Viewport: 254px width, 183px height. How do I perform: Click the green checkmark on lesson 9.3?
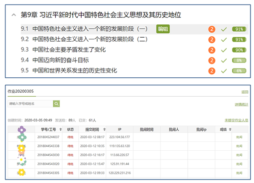pos(224,50)
